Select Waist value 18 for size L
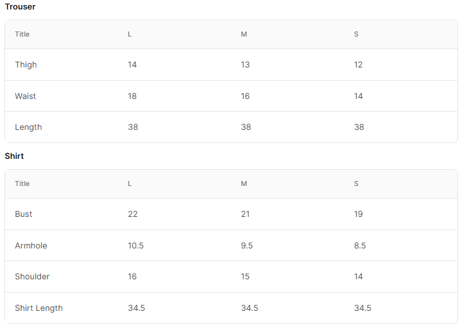Viewport: 460px width, 326px height. point(132,96)
